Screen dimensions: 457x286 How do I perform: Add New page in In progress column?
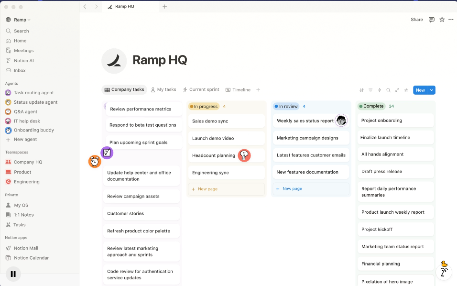click(227, 189)
